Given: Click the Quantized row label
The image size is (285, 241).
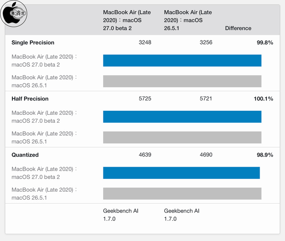Looking at the screenshot, I should point(25,155).
